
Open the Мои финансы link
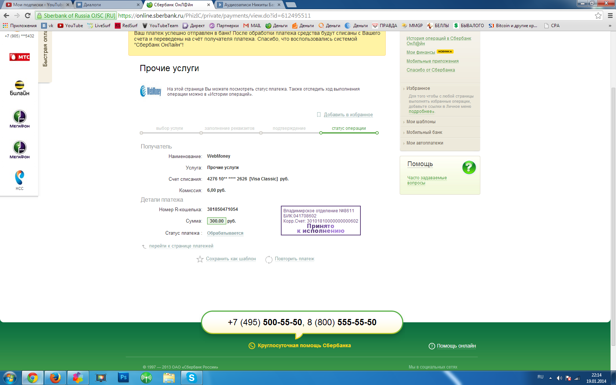421,52
